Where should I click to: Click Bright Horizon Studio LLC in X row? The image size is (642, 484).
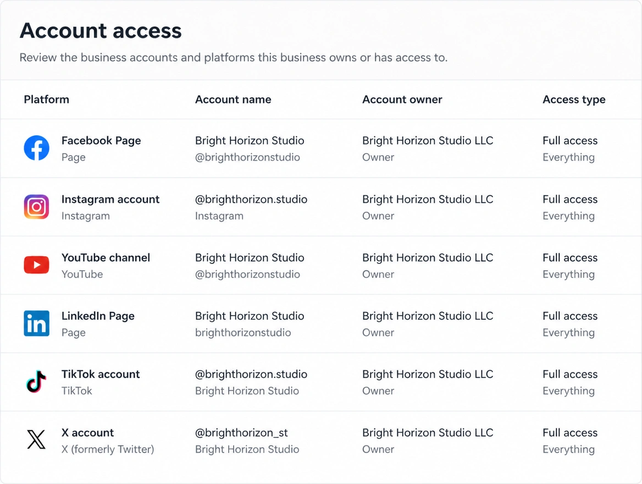428,433
